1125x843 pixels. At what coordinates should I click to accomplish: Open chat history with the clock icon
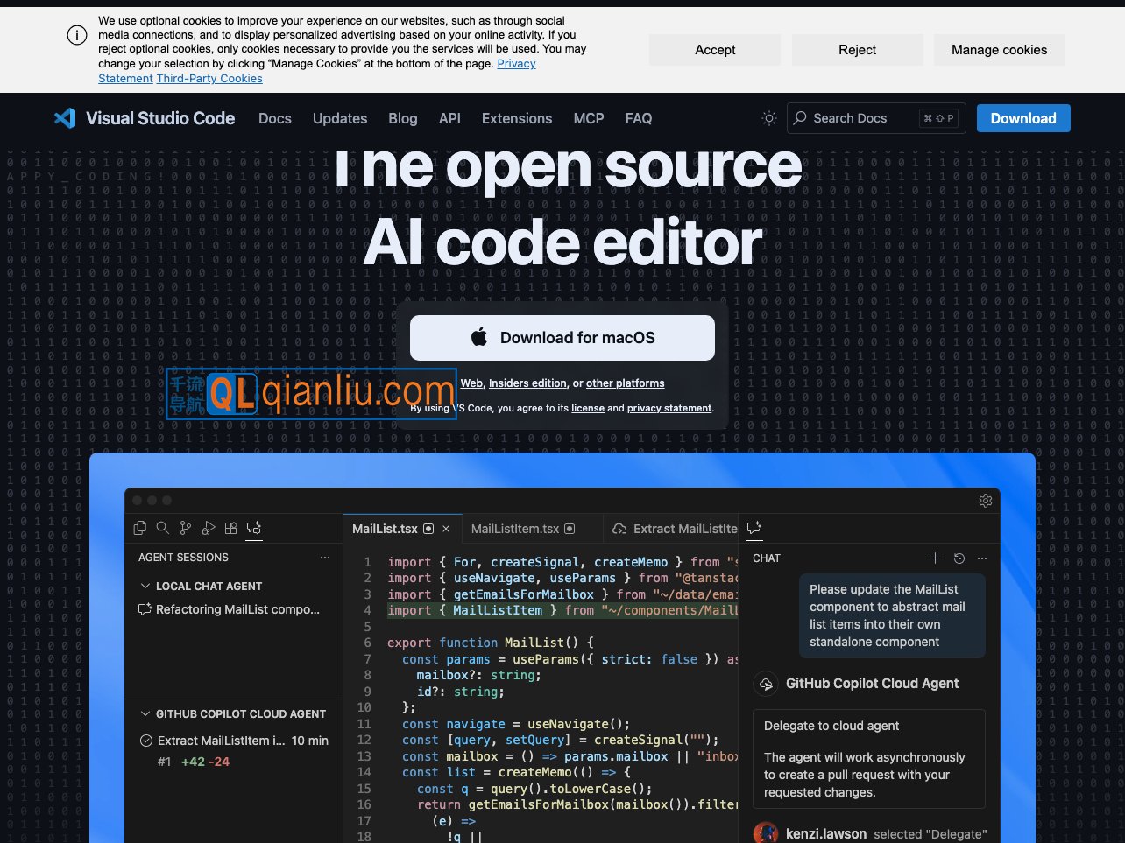pyautogui.click(x=959, y=558)
